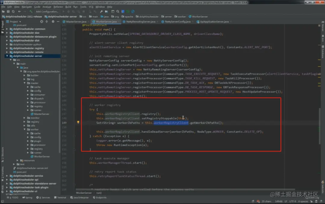Switch to the NettyRemotingServer.java tab
This screenshot has width=325, height=204.
tap(141, 22)
